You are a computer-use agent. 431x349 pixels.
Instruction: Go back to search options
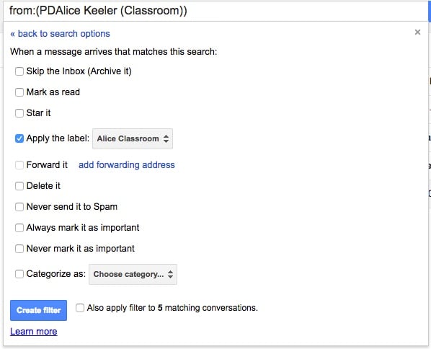[60, 34]
